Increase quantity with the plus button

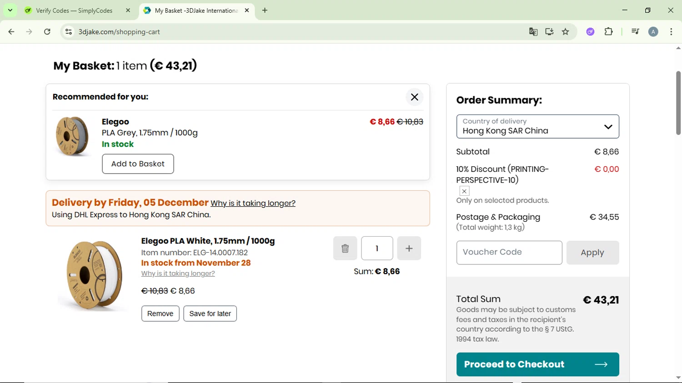tap(409, 249)
